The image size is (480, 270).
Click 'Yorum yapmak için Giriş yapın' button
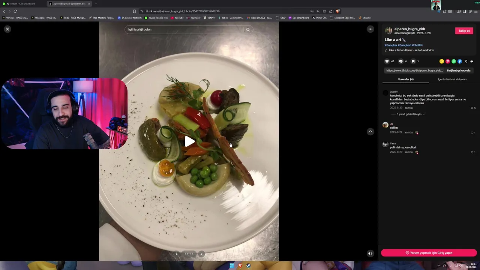[x=429, y=253]
